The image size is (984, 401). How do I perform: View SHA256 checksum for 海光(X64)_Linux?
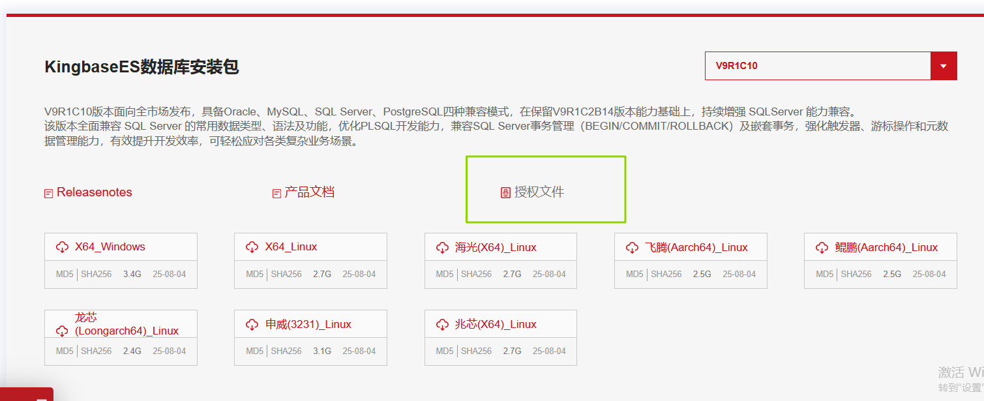477,274
